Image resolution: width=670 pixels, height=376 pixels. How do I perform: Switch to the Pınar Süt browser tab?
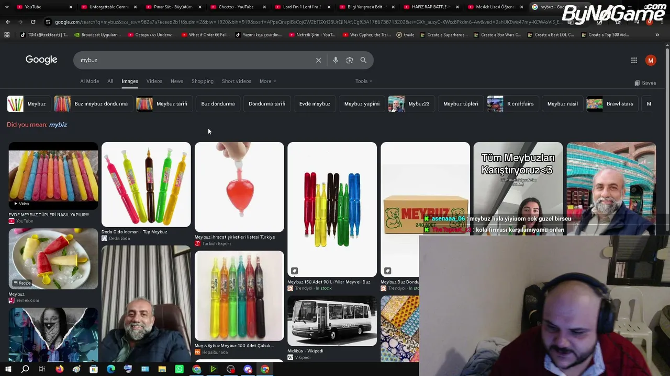tap(173, 7)
